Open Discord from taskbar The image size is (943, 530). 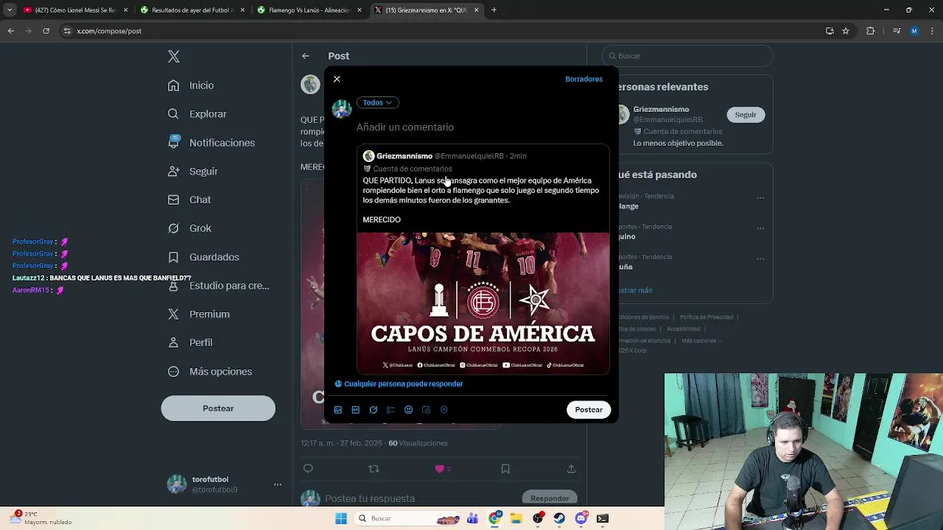tap(581, 519)
